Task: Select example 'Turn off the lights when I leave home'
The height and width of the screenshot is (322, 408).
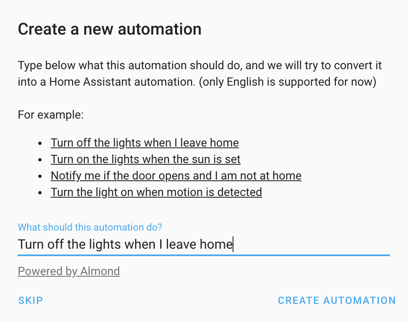Action: [x=145, y=142]
